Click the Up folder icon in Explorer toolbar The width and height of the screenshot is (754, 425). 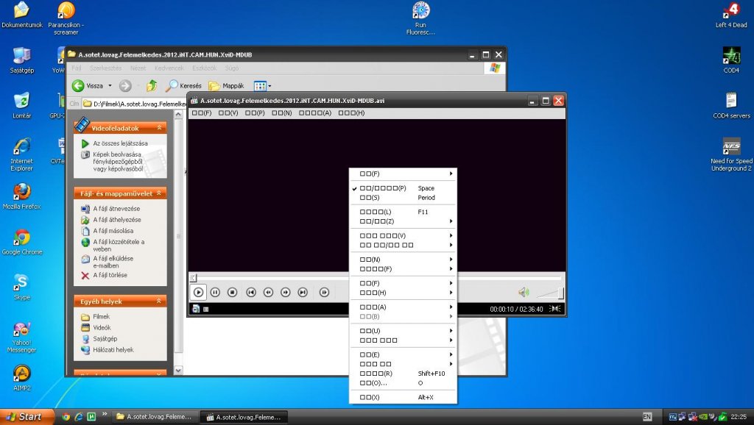pyautogui.click(x=152, y=85)
